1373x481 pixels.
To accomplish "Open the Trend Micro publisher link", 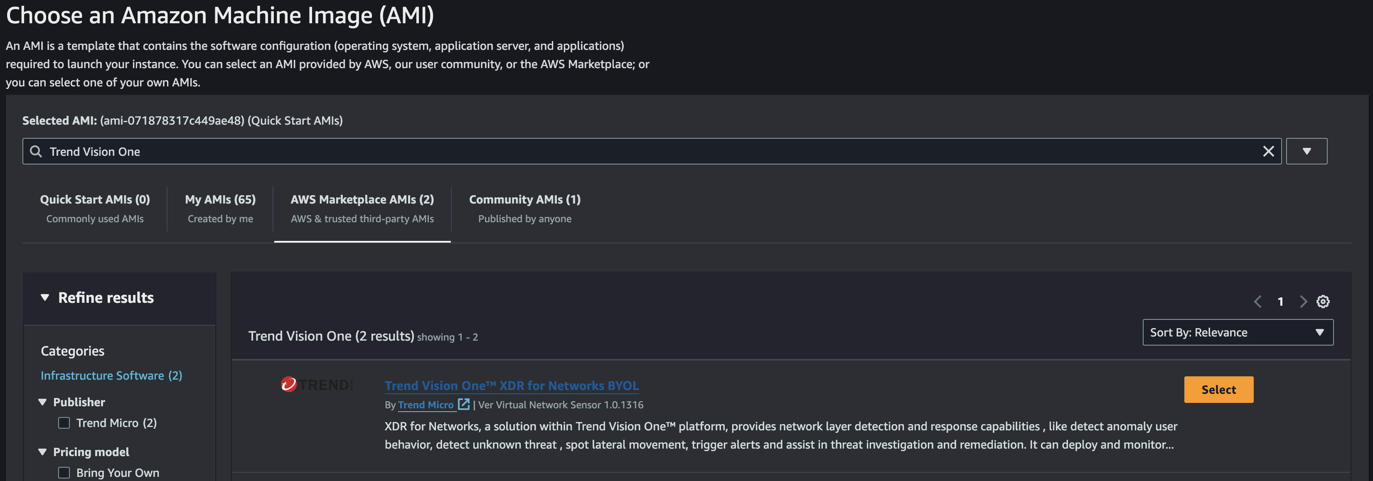I will click(x=426, y=405).
